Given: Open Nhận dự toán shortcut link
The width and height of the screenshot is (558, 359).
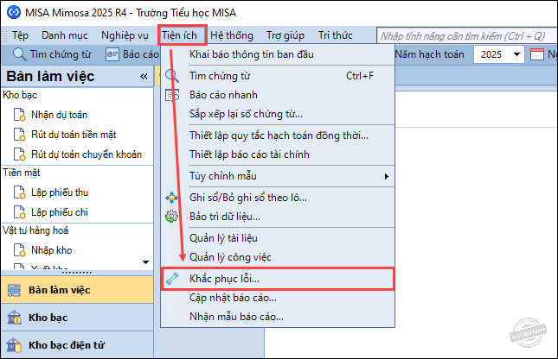Looking at the screenshot, I should 59,115.
